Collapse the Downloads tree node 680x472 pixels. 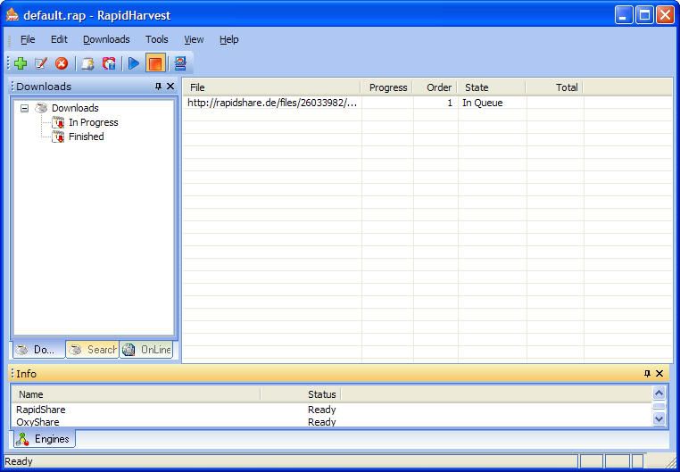point(25,108)
